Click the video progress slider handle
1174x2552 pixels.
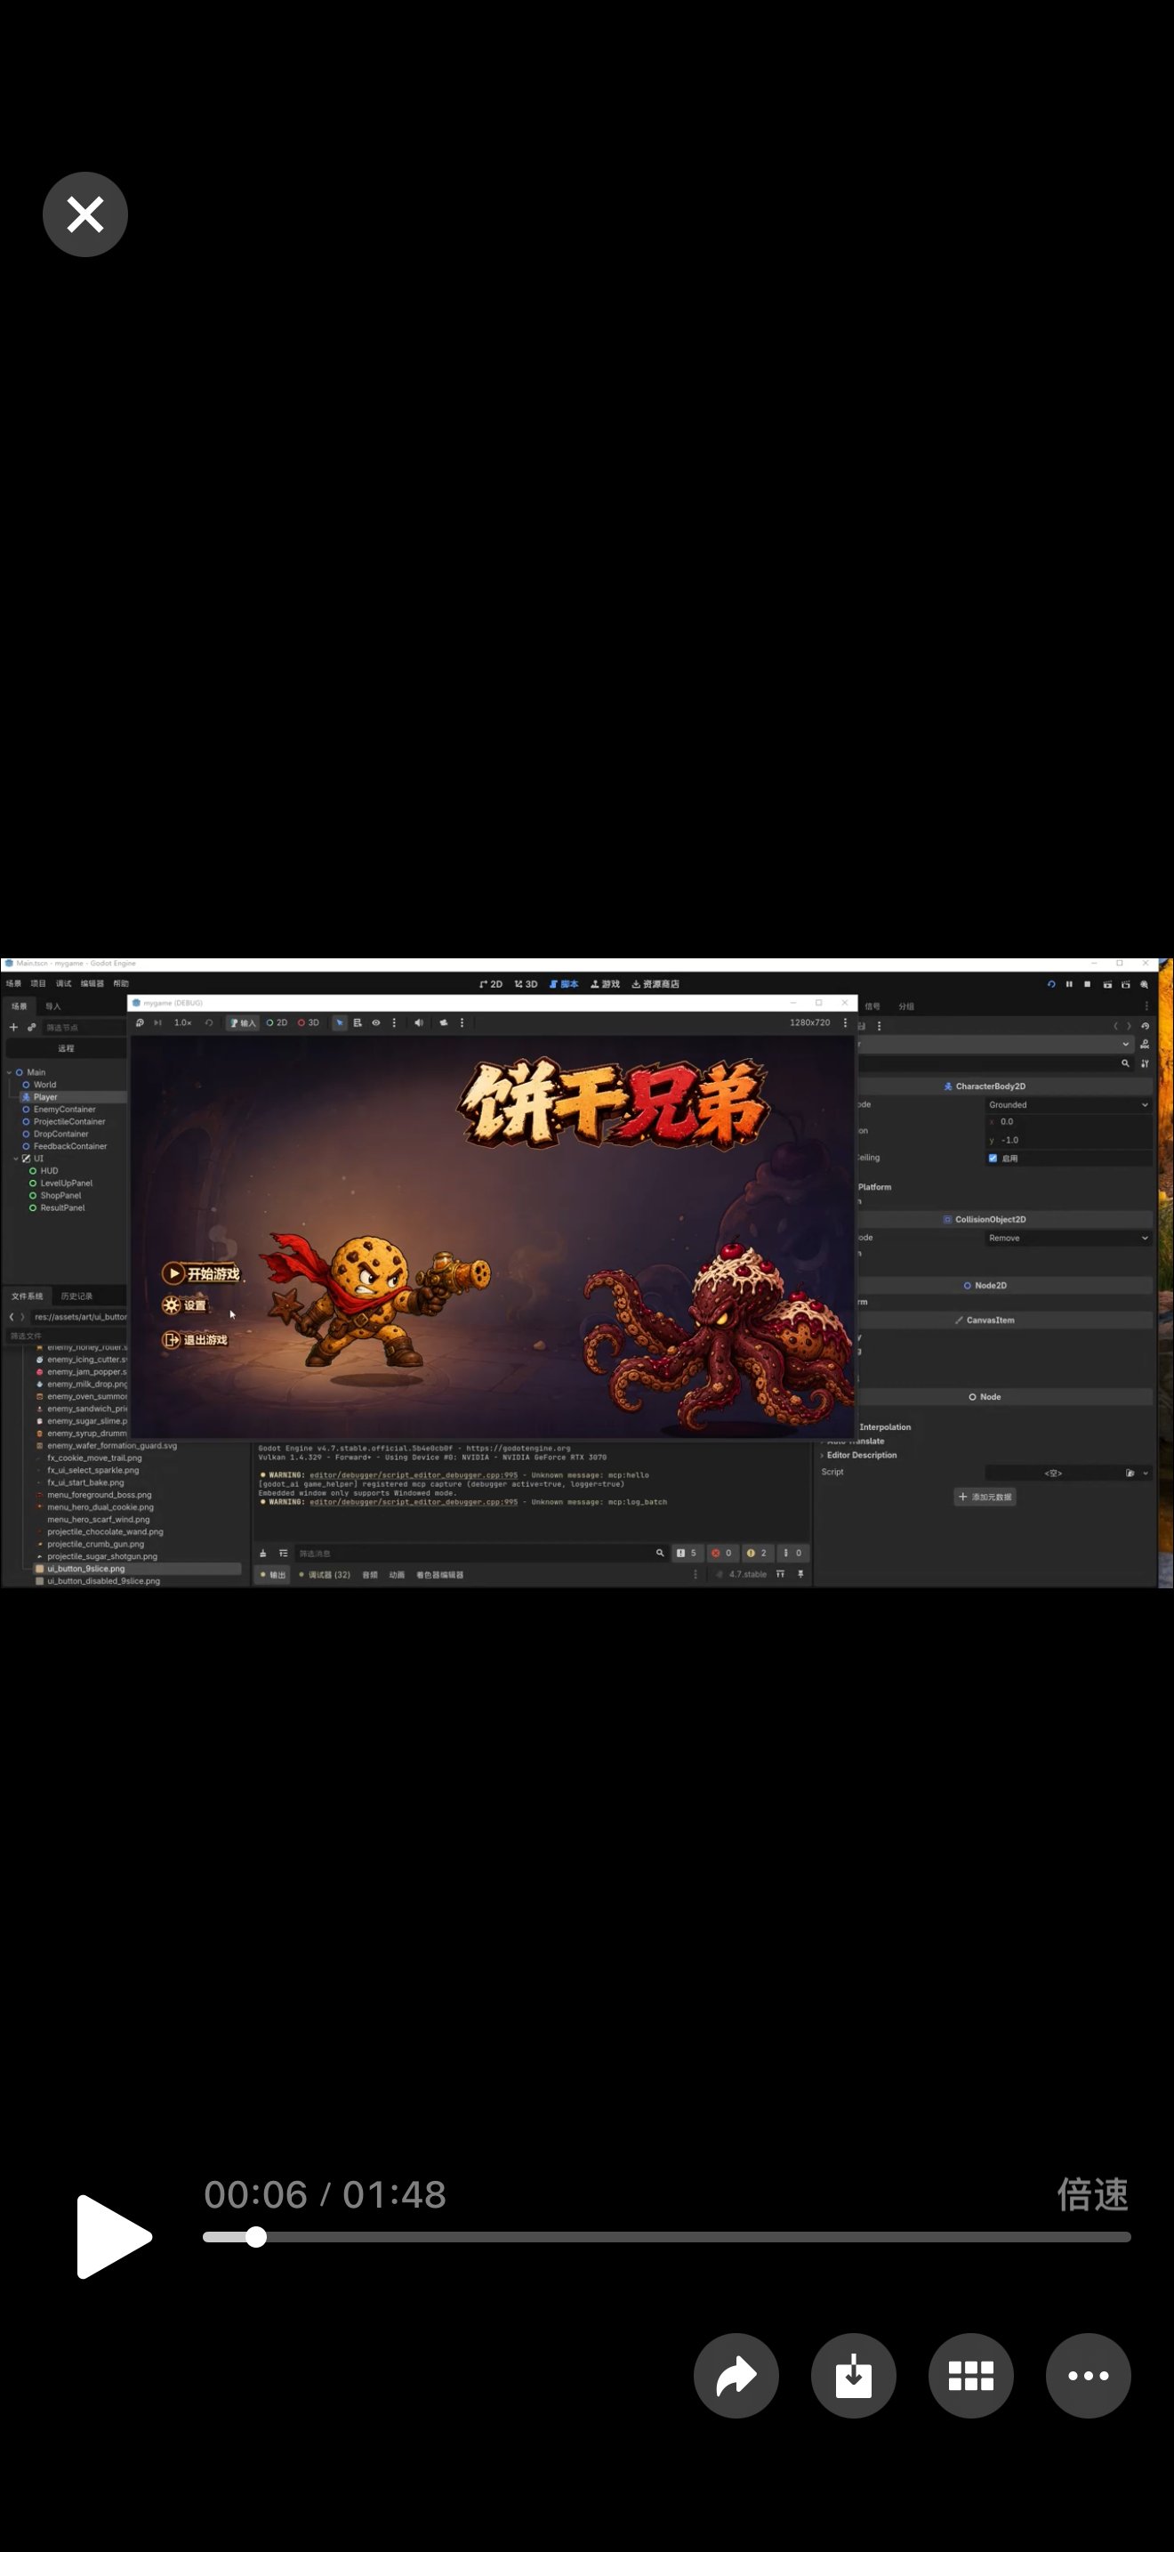coord(255,2237)
